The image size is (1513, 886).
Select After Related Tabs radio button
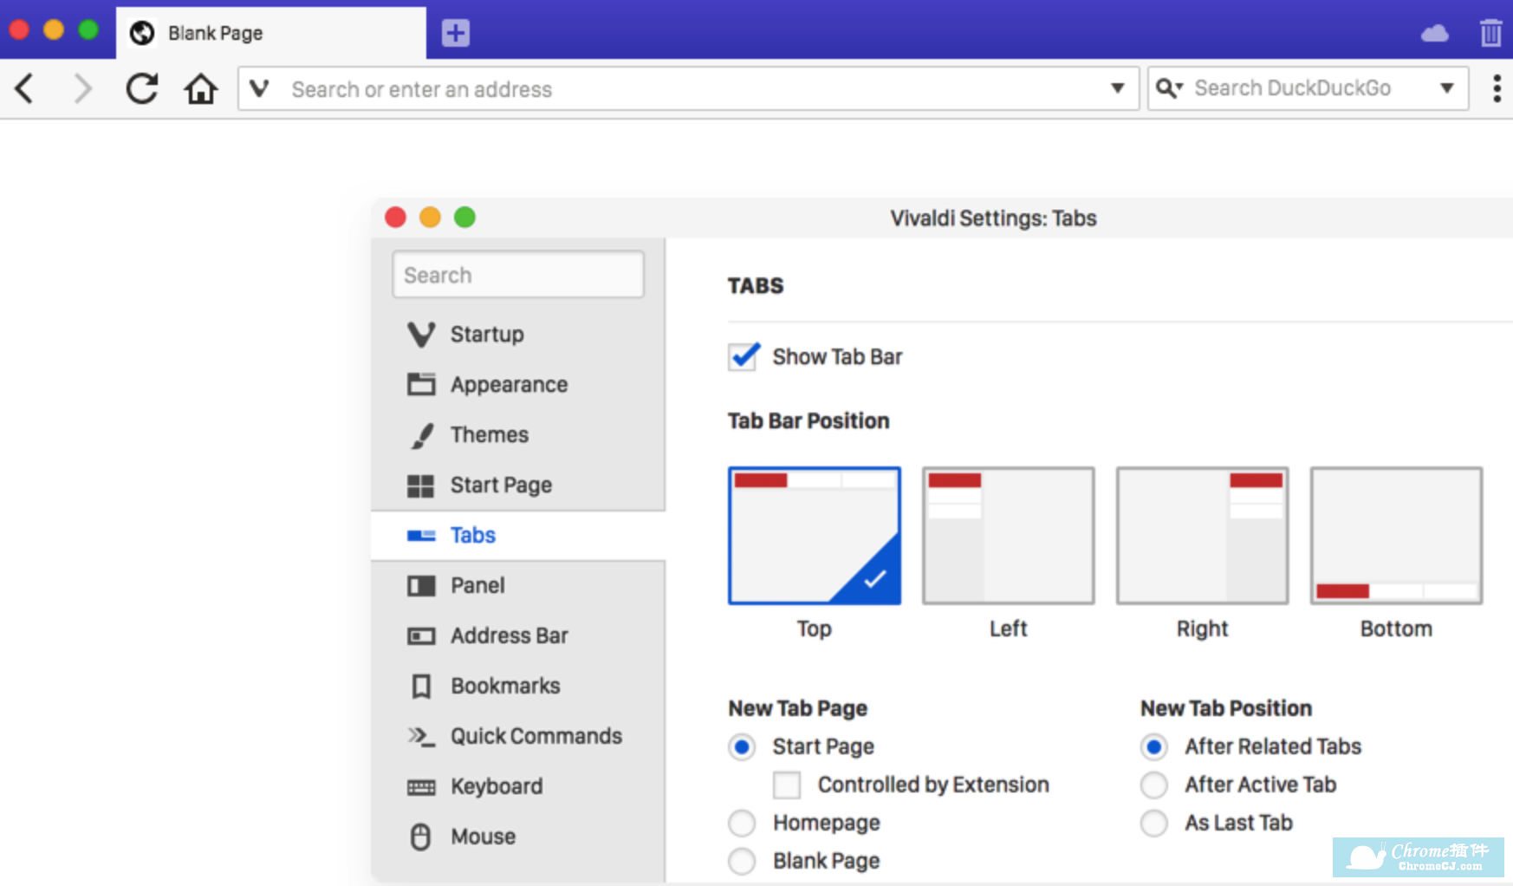point(1154,746)
